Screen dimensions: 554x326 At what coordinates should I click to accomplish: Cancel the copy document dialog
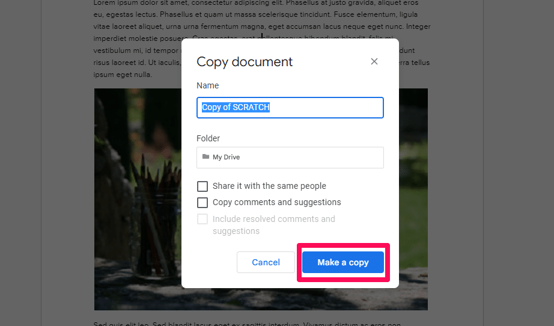coord(266,262)
